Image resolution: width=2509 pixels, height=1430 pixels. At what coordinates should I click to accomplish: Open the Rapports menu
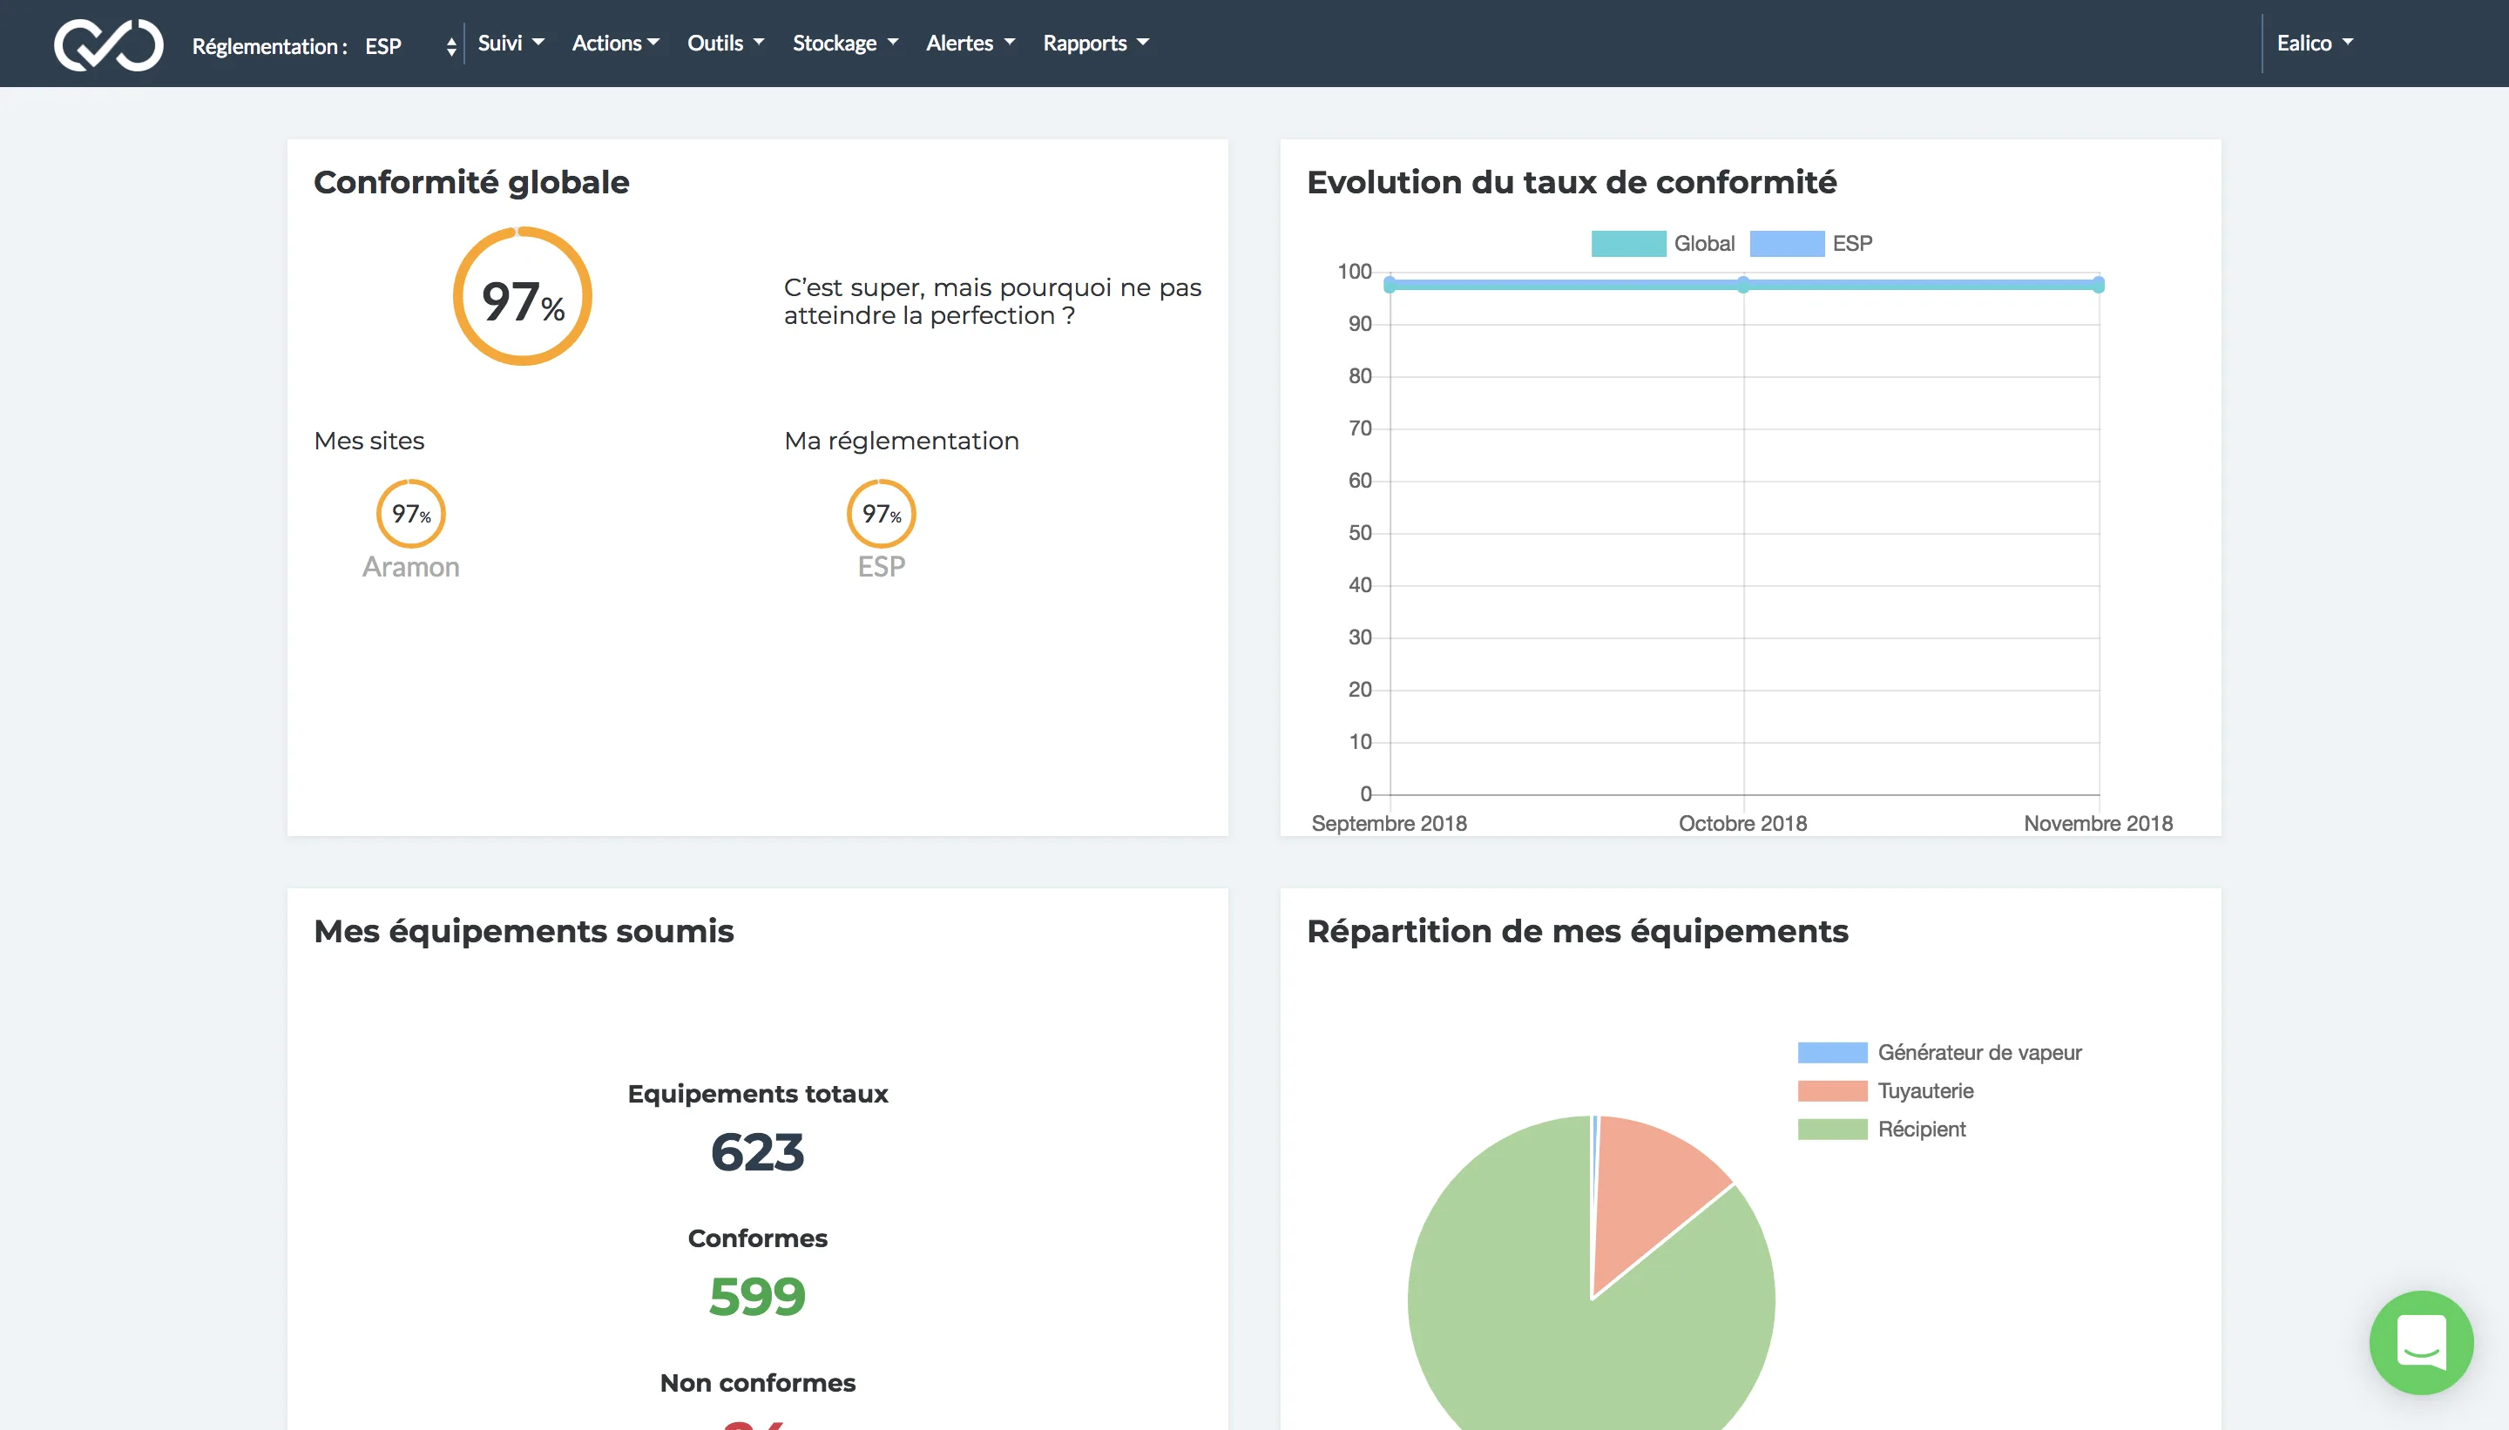tap(1095, 44)
